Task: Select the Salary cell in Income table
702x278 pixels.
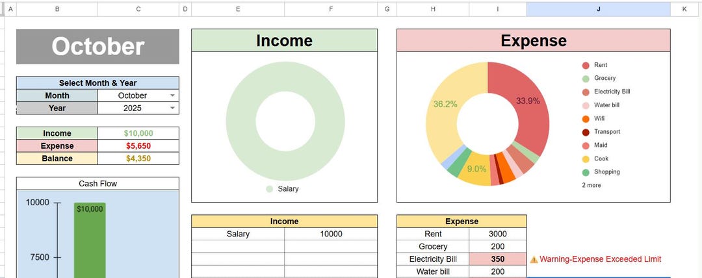Action: point(238,234)
